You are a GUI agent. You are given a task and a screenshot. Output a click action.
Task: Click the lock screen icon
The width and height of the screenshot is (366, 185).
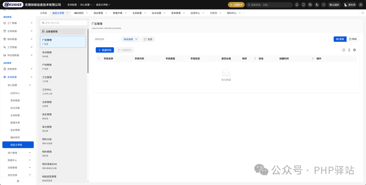click(360, 5)
